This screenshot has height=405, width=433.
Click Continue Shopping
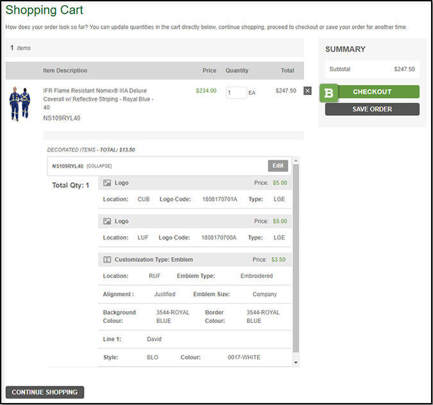coord(45,392)
